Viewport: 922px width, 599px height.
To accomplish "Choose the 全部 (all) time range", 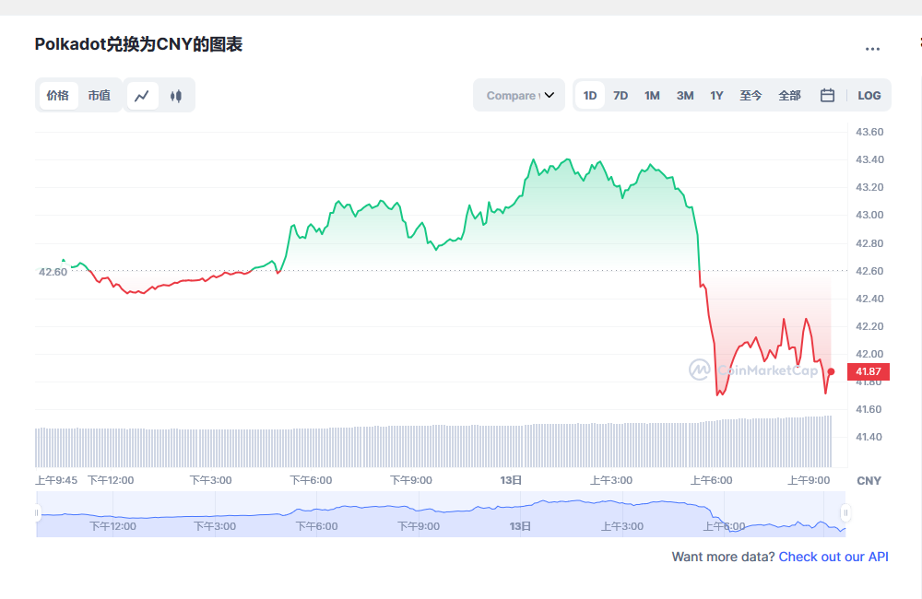I will coord(790,95).
